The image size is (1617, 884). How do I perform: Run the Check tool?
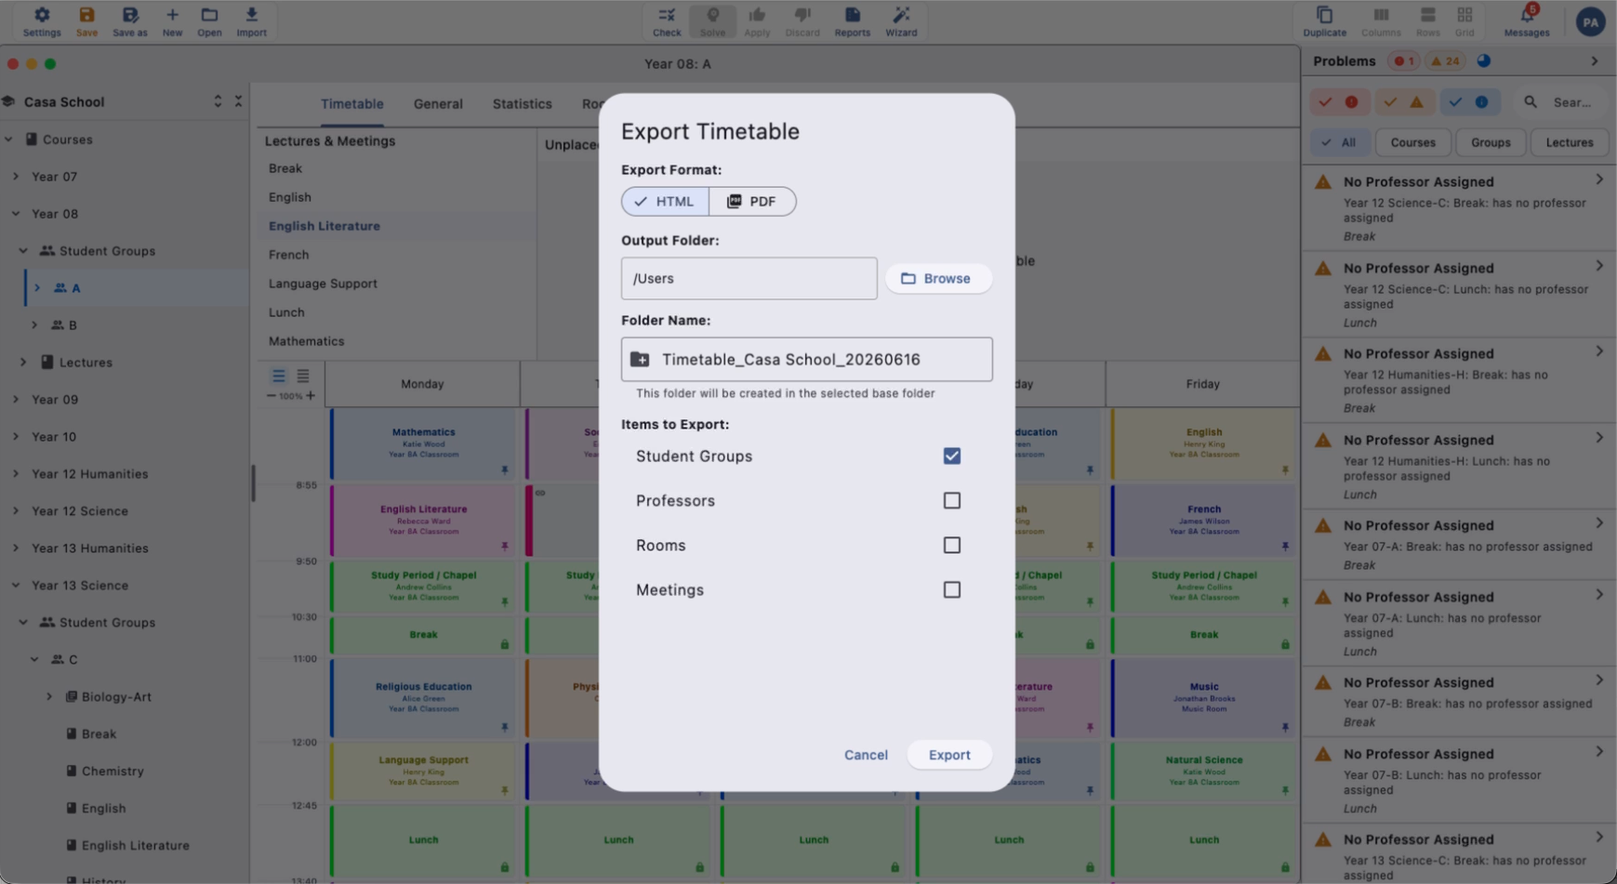point(667,21)
